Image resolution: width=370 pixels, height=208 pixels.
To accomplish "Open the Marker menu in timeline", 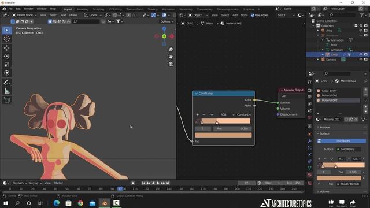I will click(x=58, y=183).
